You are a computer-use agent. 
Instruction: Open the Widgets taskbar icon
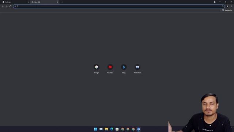[x=101, y=129]
